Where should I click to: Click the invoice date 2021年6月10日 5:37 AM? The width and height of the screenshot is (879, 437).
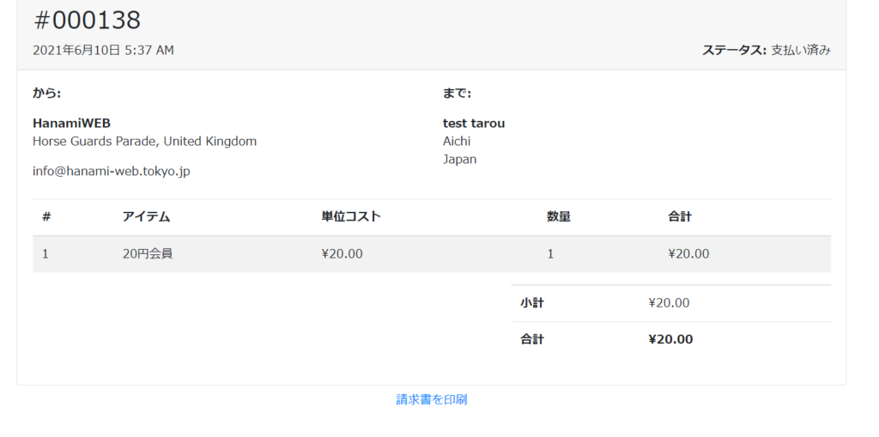click(103, 51)
